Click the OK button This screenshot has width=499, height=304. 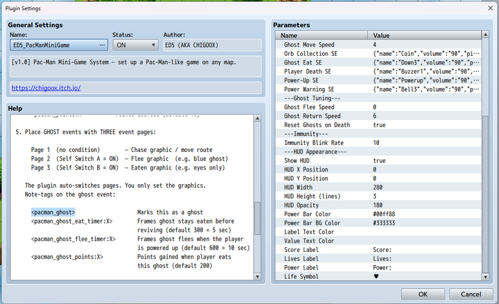pos(422,294)
